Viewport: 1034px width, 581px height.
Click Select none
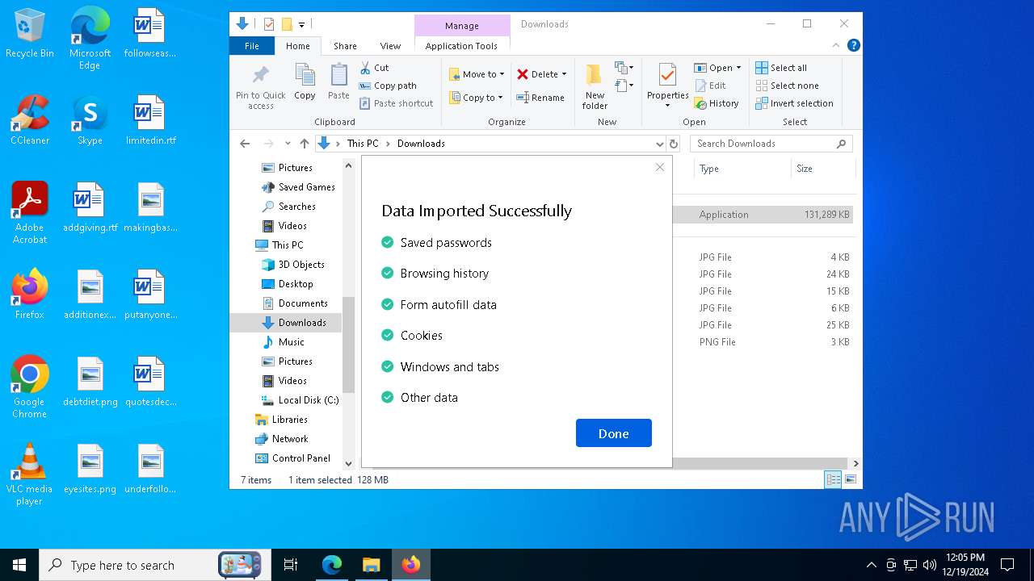[787, 86]
